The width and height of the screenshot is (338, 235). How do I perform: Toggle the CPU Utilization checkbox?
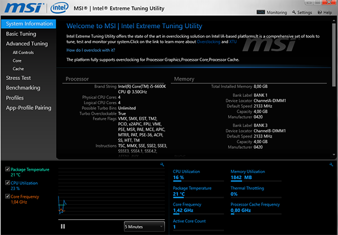[x=7, y=183]
